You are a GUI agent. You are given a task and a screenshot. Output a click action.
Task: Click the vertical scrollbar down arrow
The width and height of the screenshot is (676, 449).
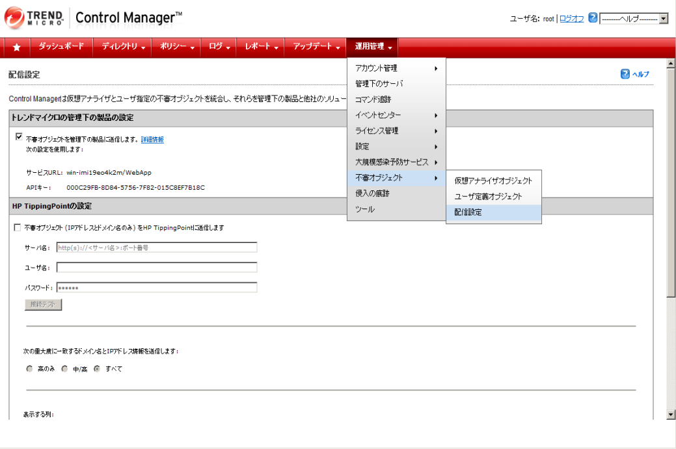point(671,415)
